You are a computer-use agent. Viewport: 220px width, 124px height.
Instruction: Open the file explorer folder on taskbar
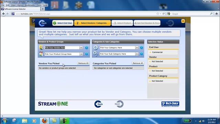coord(24,121)
